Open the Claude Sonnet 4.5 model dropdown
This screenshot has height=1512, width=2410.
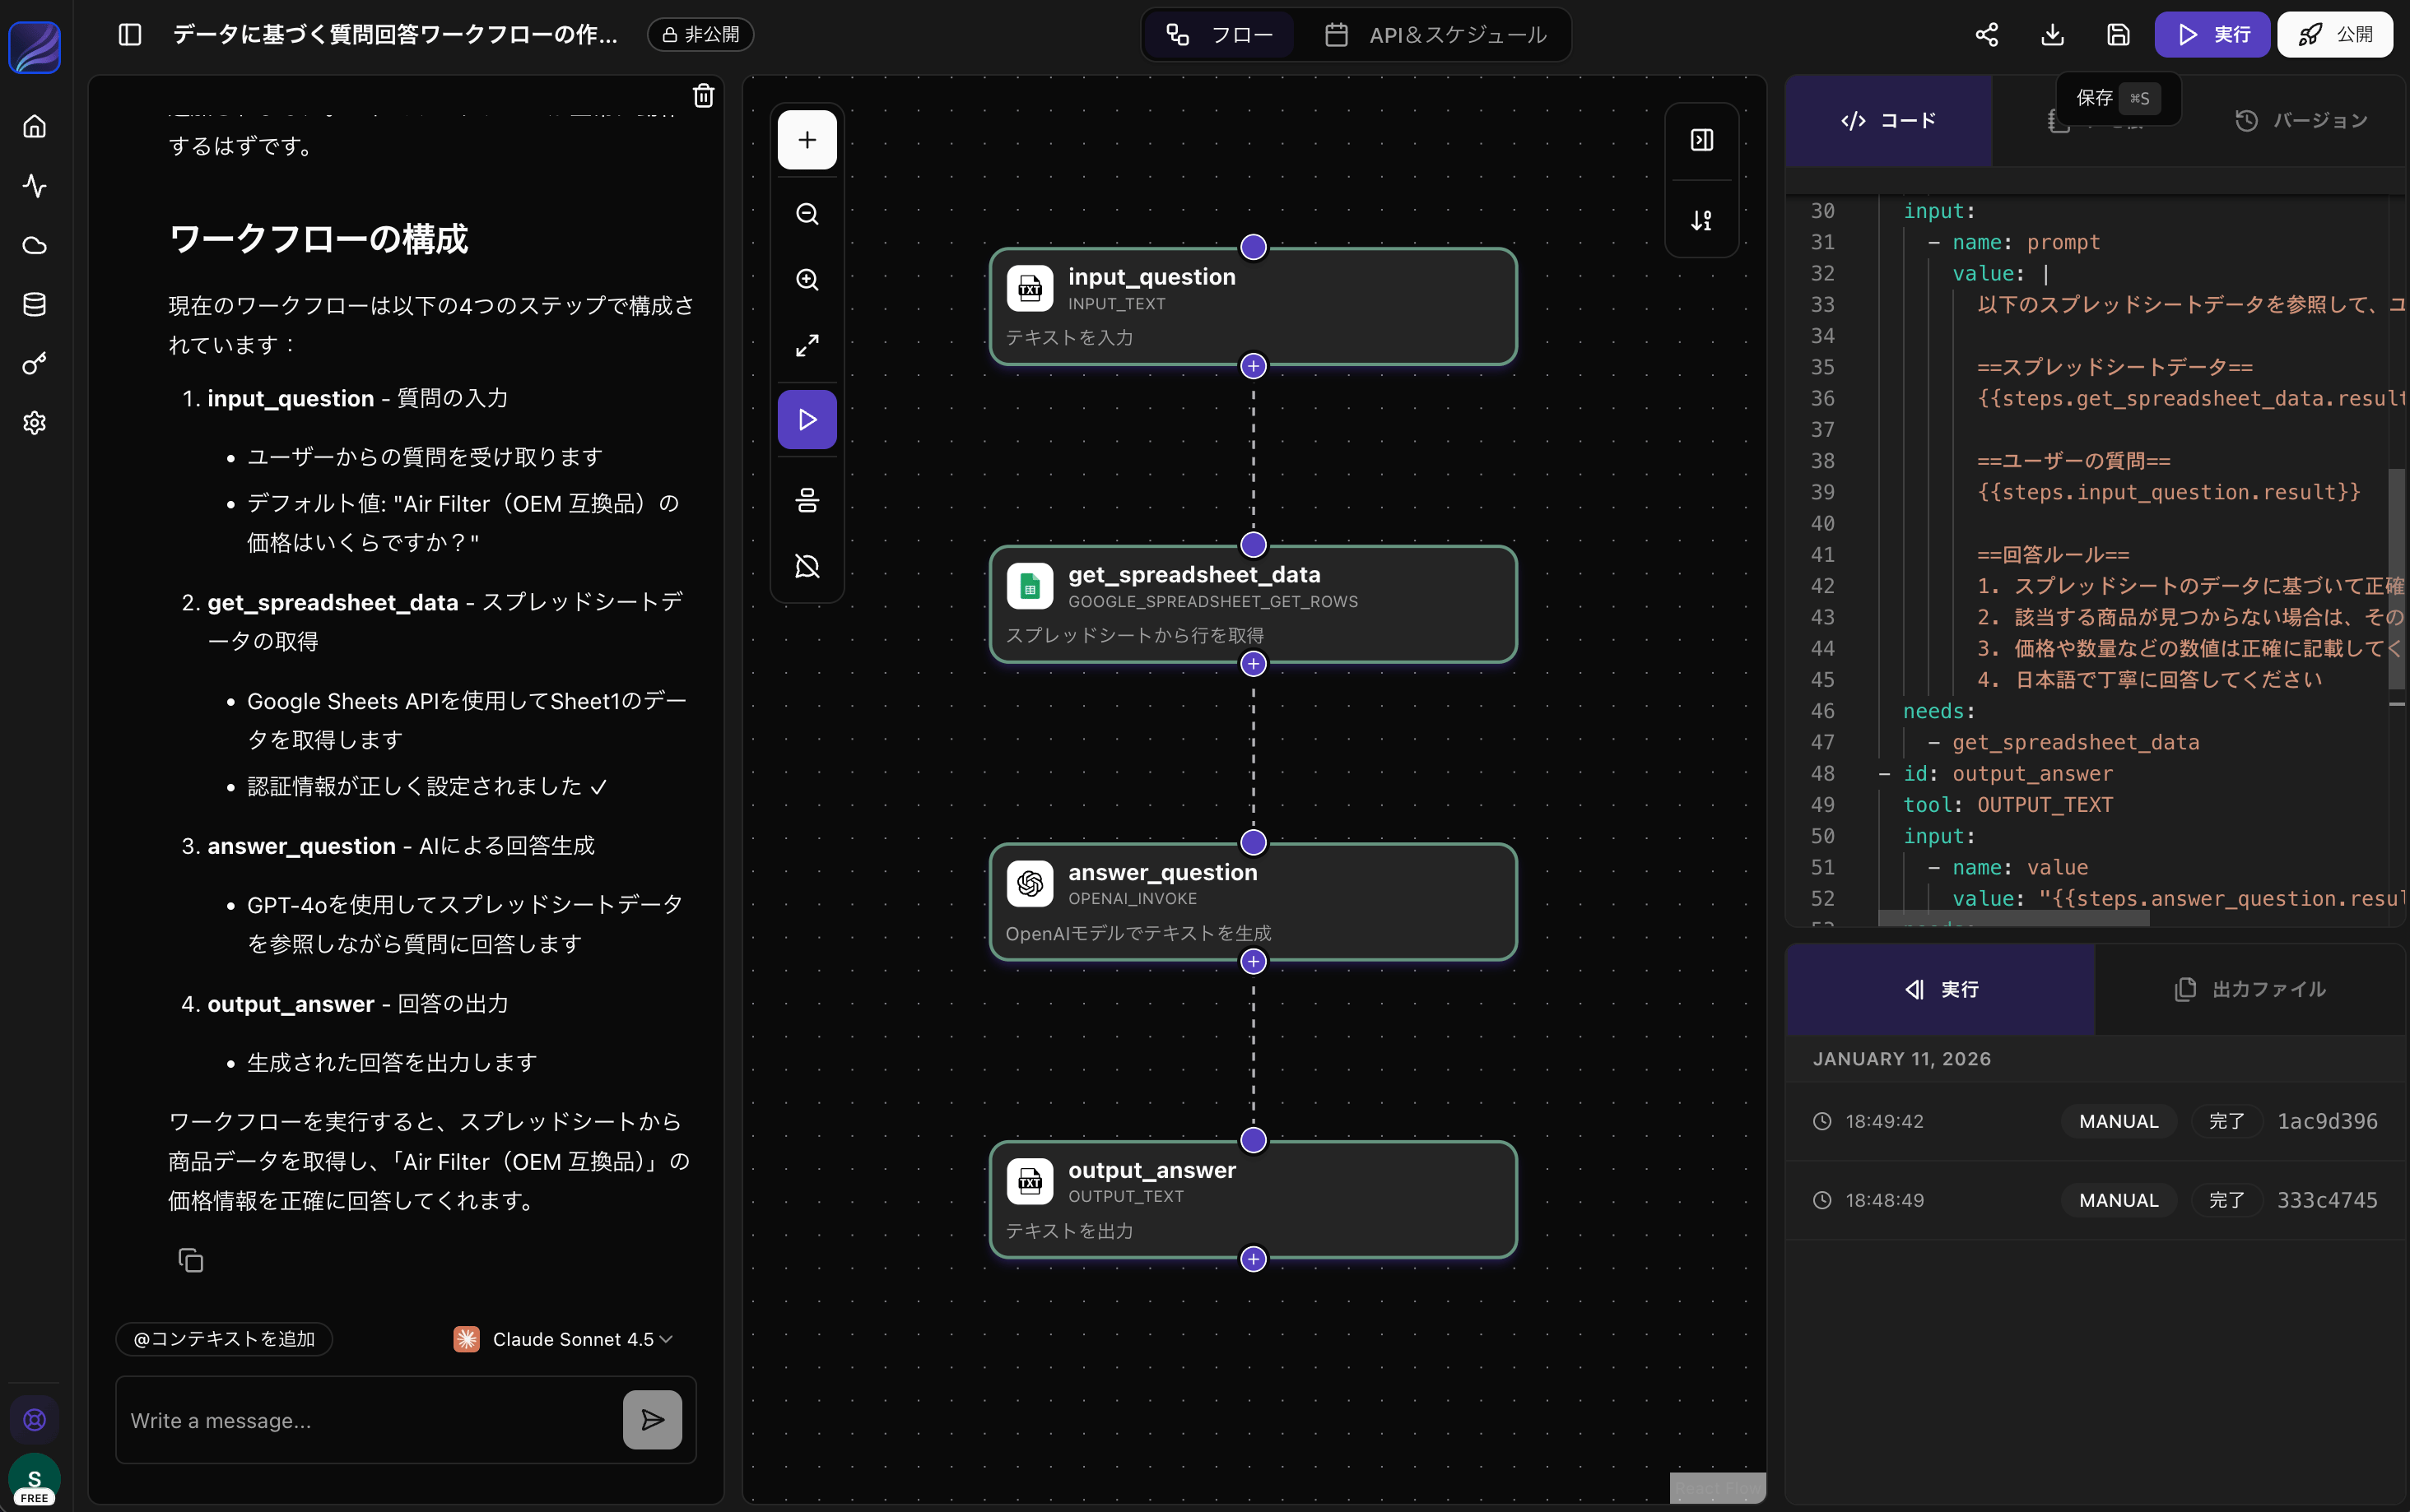(x=563, y=1339)
